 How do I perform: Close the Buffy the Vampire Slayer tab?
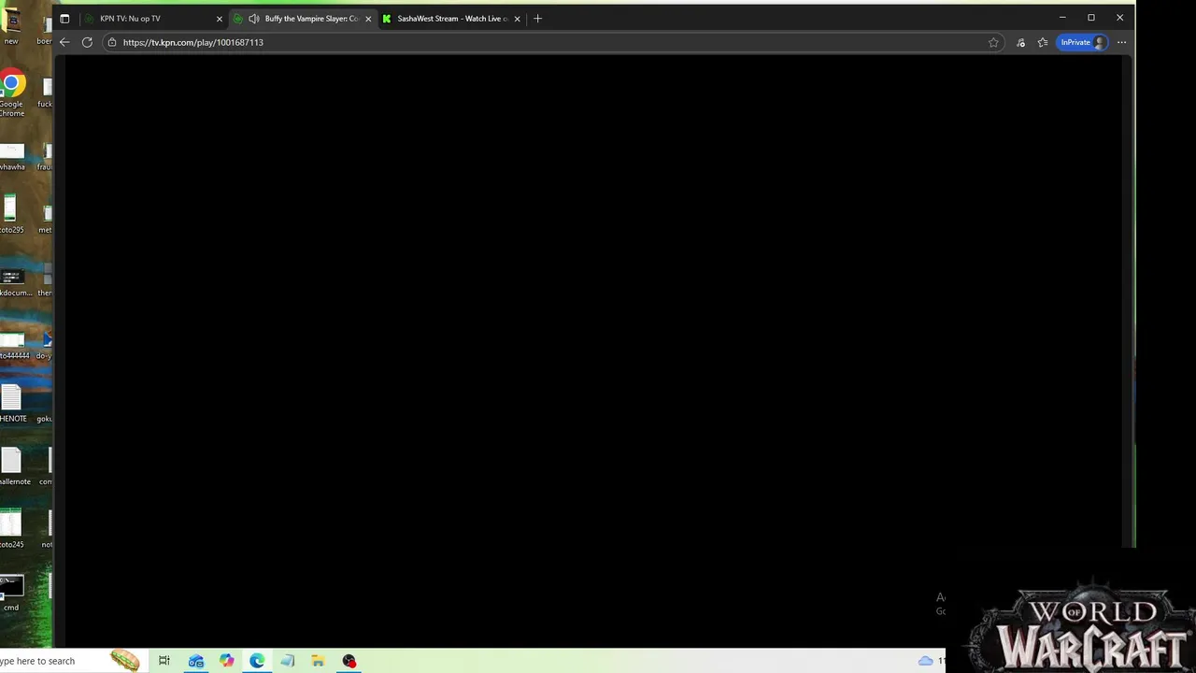point(368,19)
